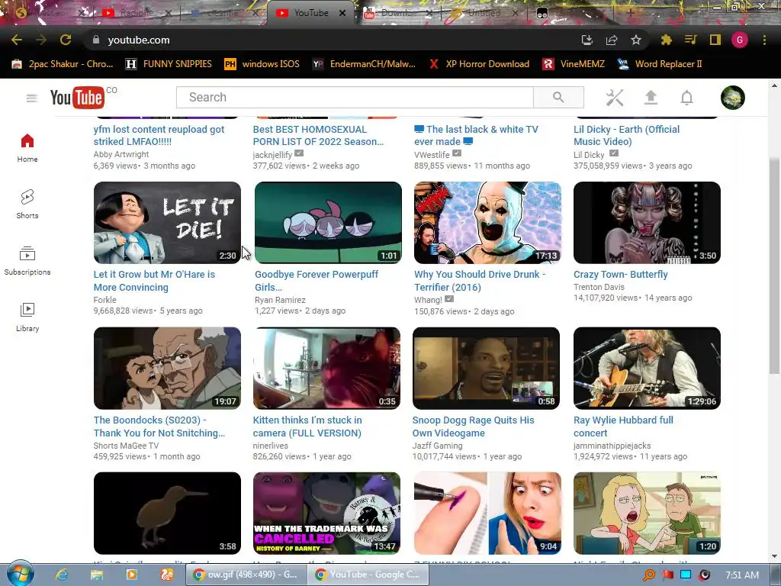
Task: Click the magnifier search button
Action: click(x=558, y=97)
